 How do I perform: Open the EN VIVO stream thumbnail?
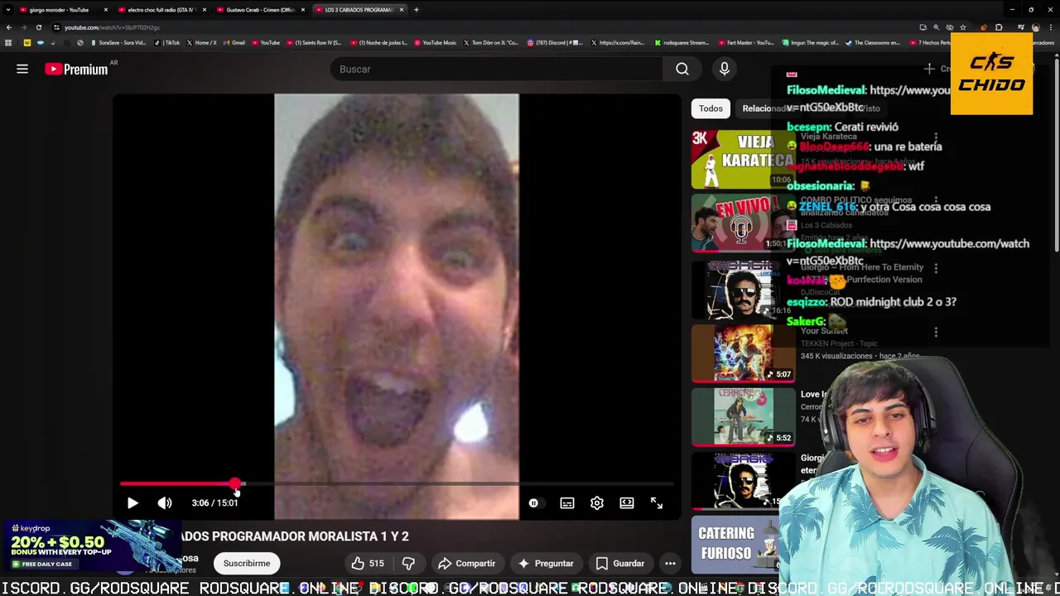click(743, 223)
